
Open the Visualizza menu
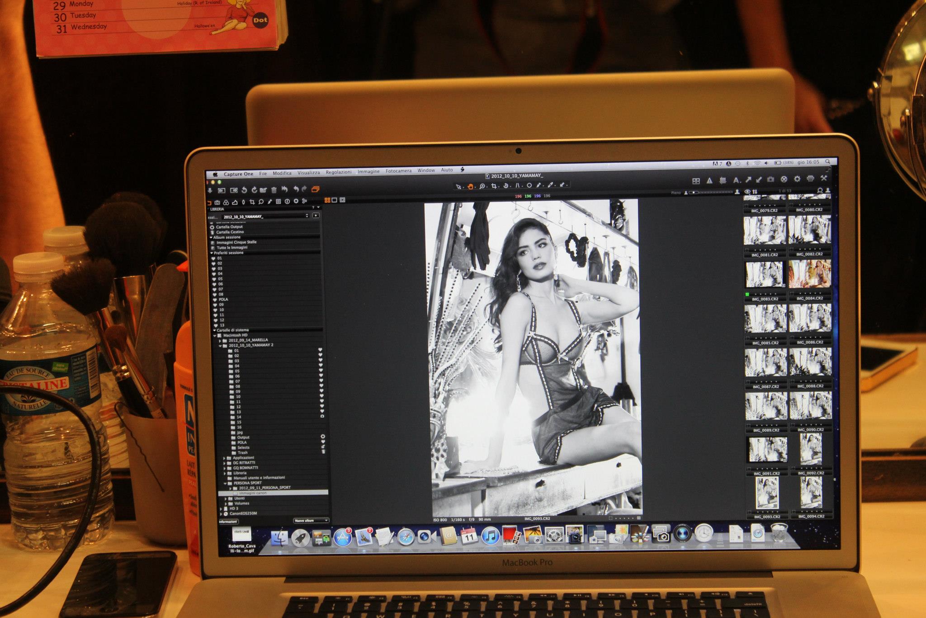(309, 173)
